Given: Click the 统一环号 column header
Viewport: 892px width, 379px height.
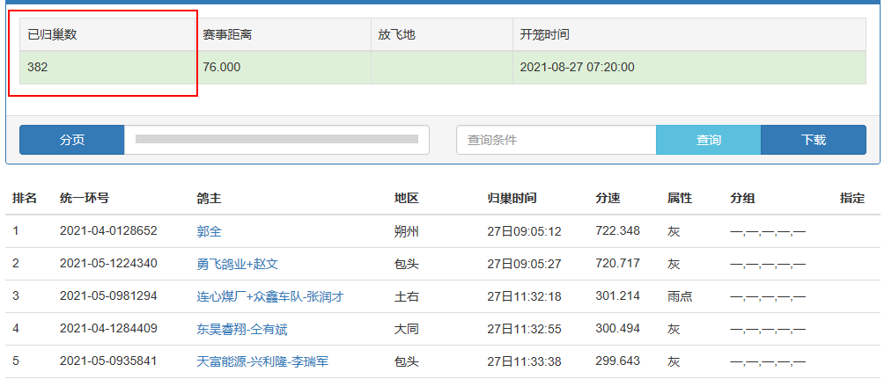Looking at the screenshot, I should [x=84, y=199].
